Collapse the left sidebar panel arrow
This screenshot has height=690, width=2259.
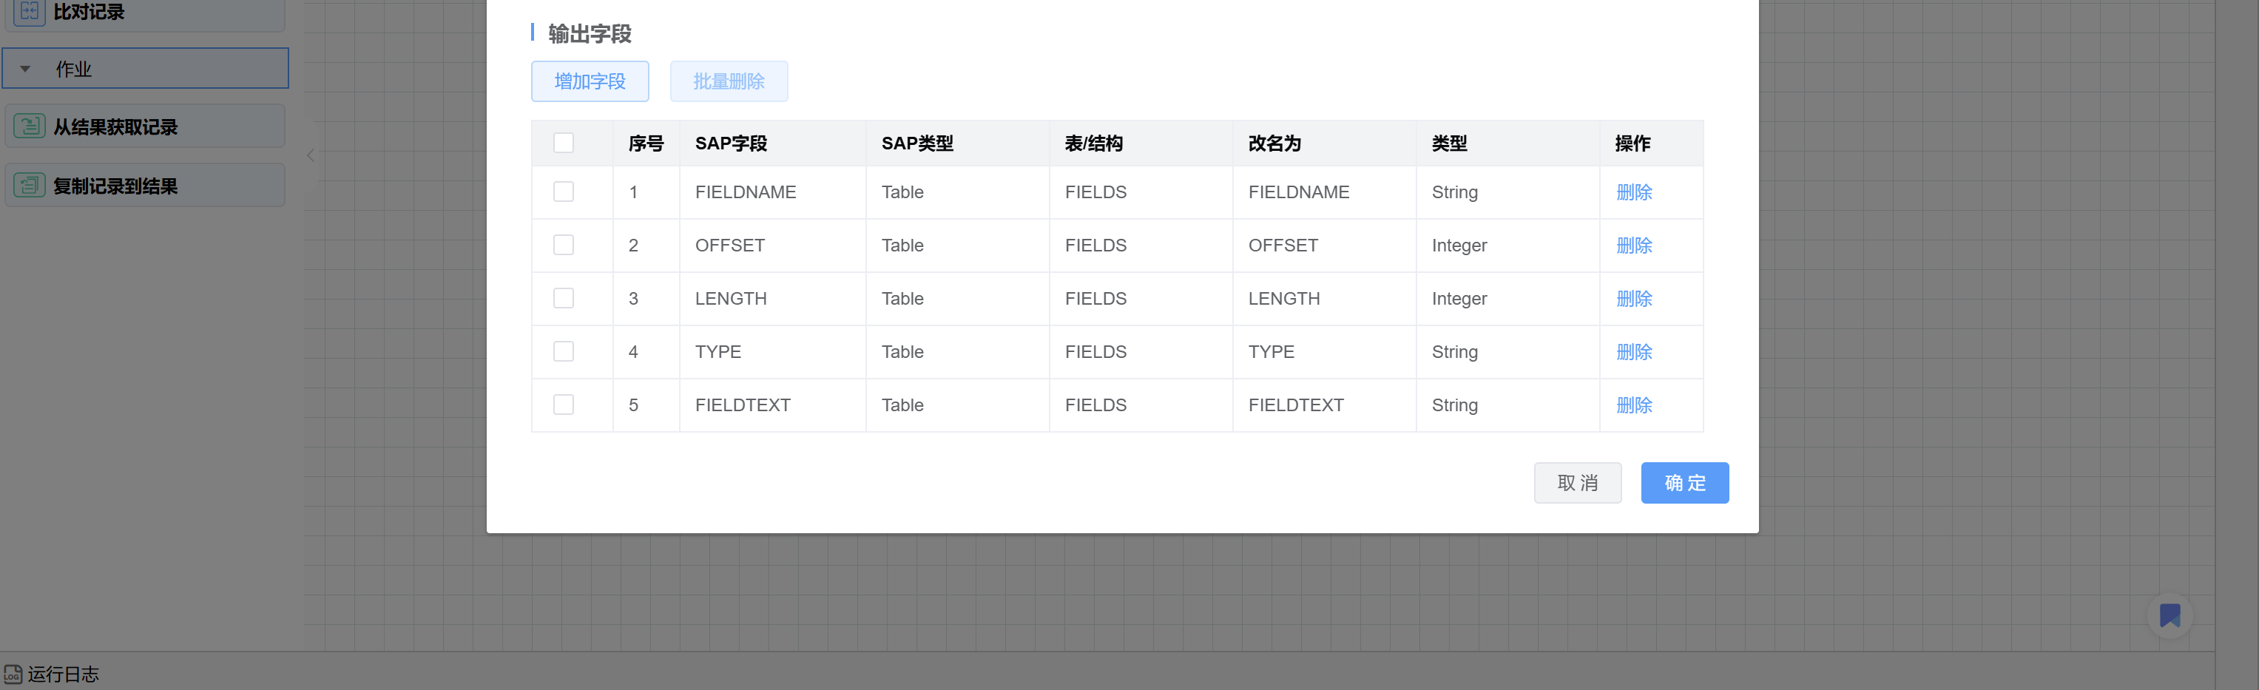(311, 155)
